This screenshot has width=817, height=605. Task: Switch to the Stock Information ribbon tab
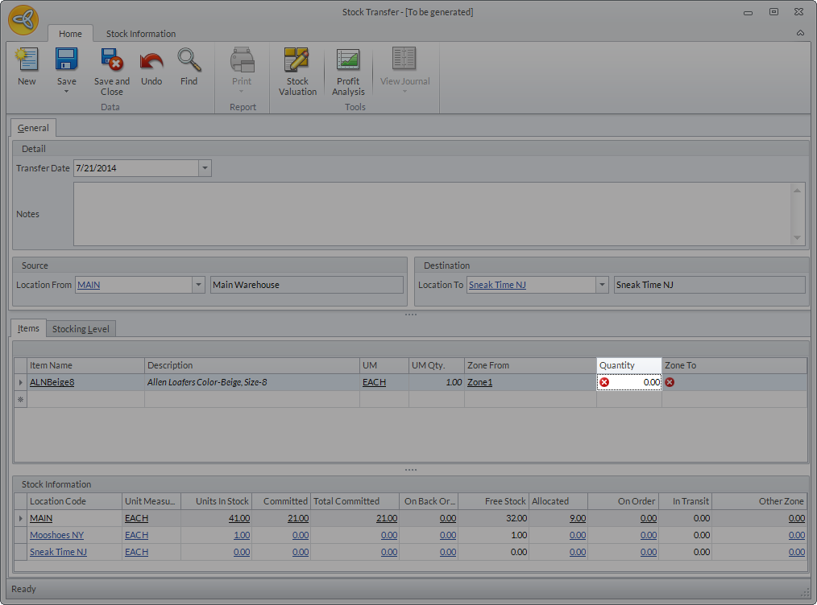pos(141,34)
